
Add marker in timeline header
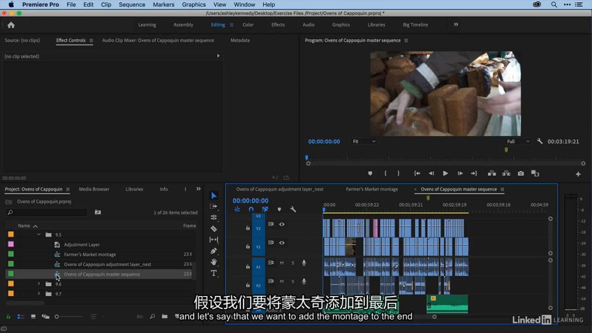pos(279,209)
